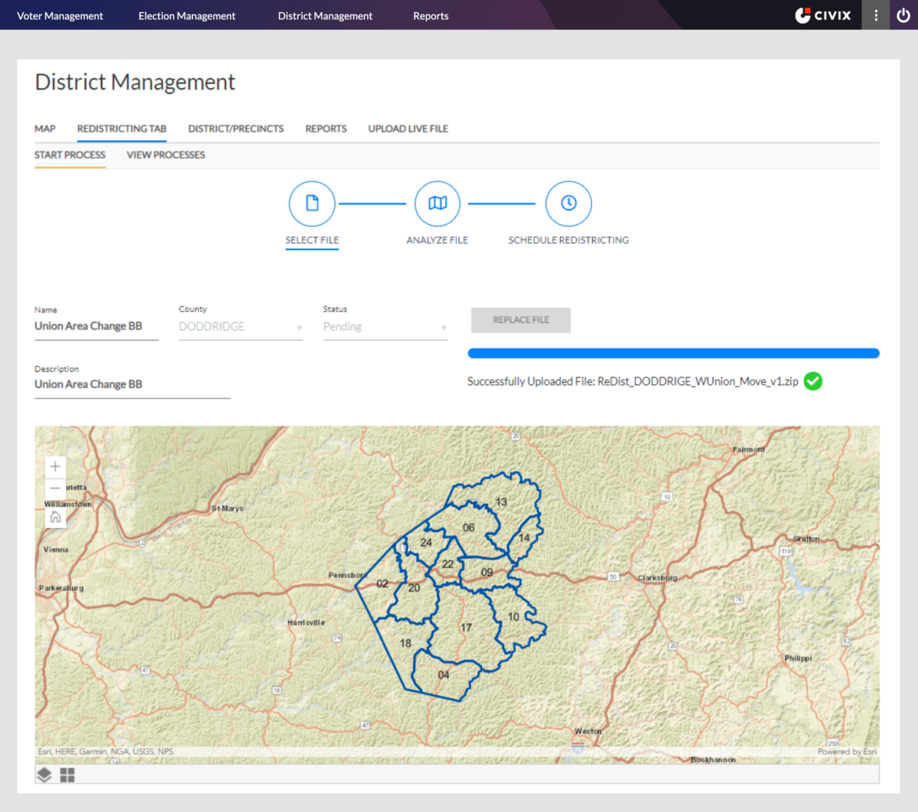Click the Select File document icon
This screenshot has height=812, width=918.
[311, 204]
